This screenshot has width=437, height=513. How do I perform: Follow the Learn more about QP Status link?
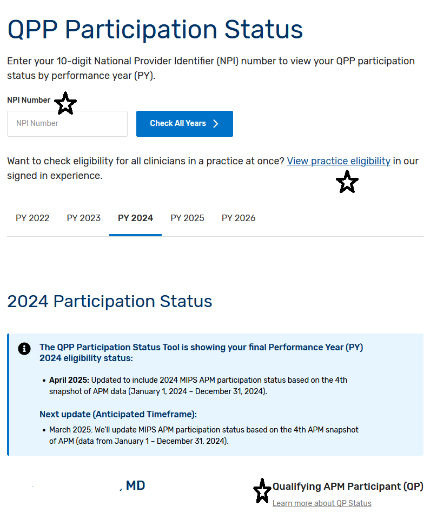tap(322, 503)
